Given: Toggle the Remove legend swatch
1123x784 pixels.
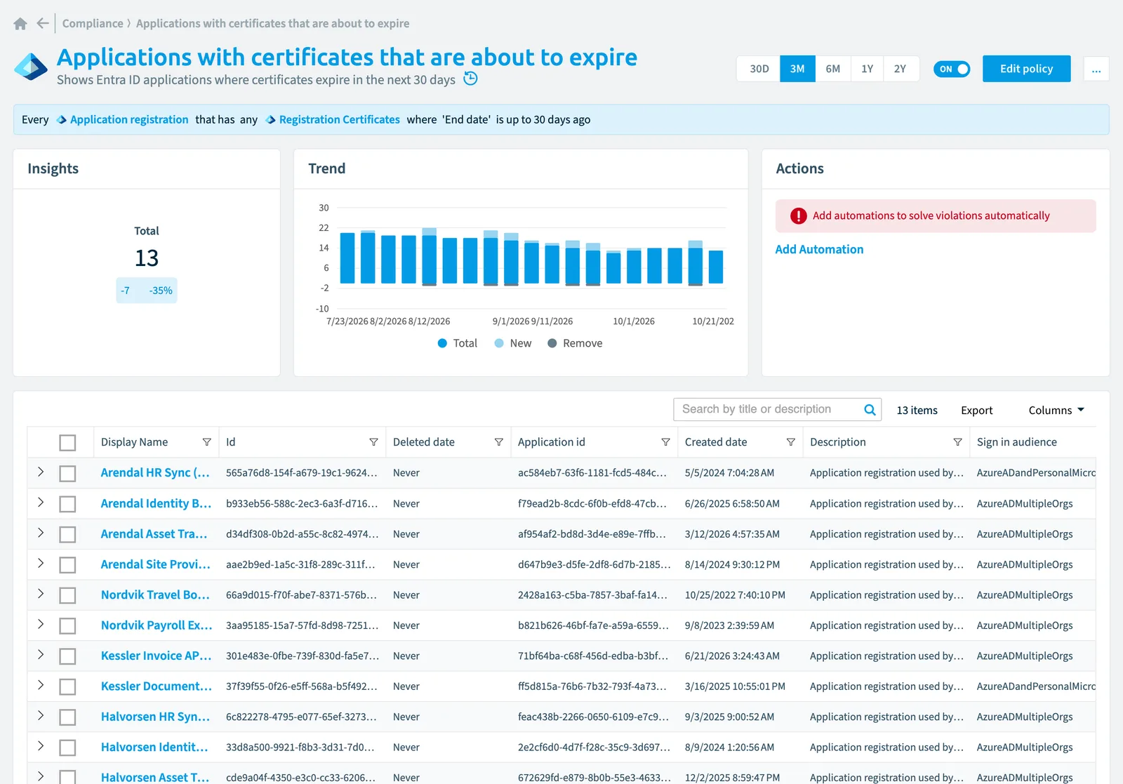Looking at the screenshot, I should click(552, 343).
